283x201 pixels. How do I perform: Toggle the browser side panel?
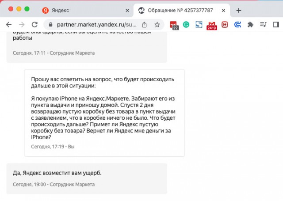click(276, 25)
